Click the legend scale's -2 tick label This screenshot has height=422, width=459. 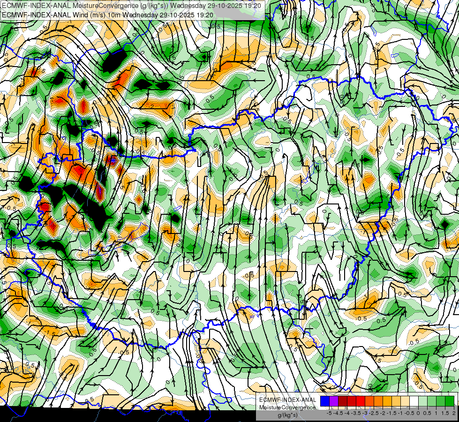(x=383, y=413)
